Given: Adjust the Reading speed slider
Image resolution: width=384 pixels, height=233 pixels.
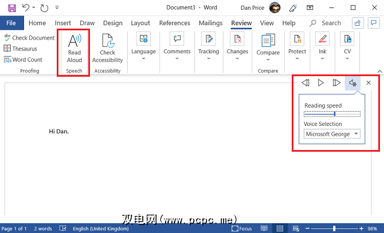Looking at the screenshot, I should (332, 114).
